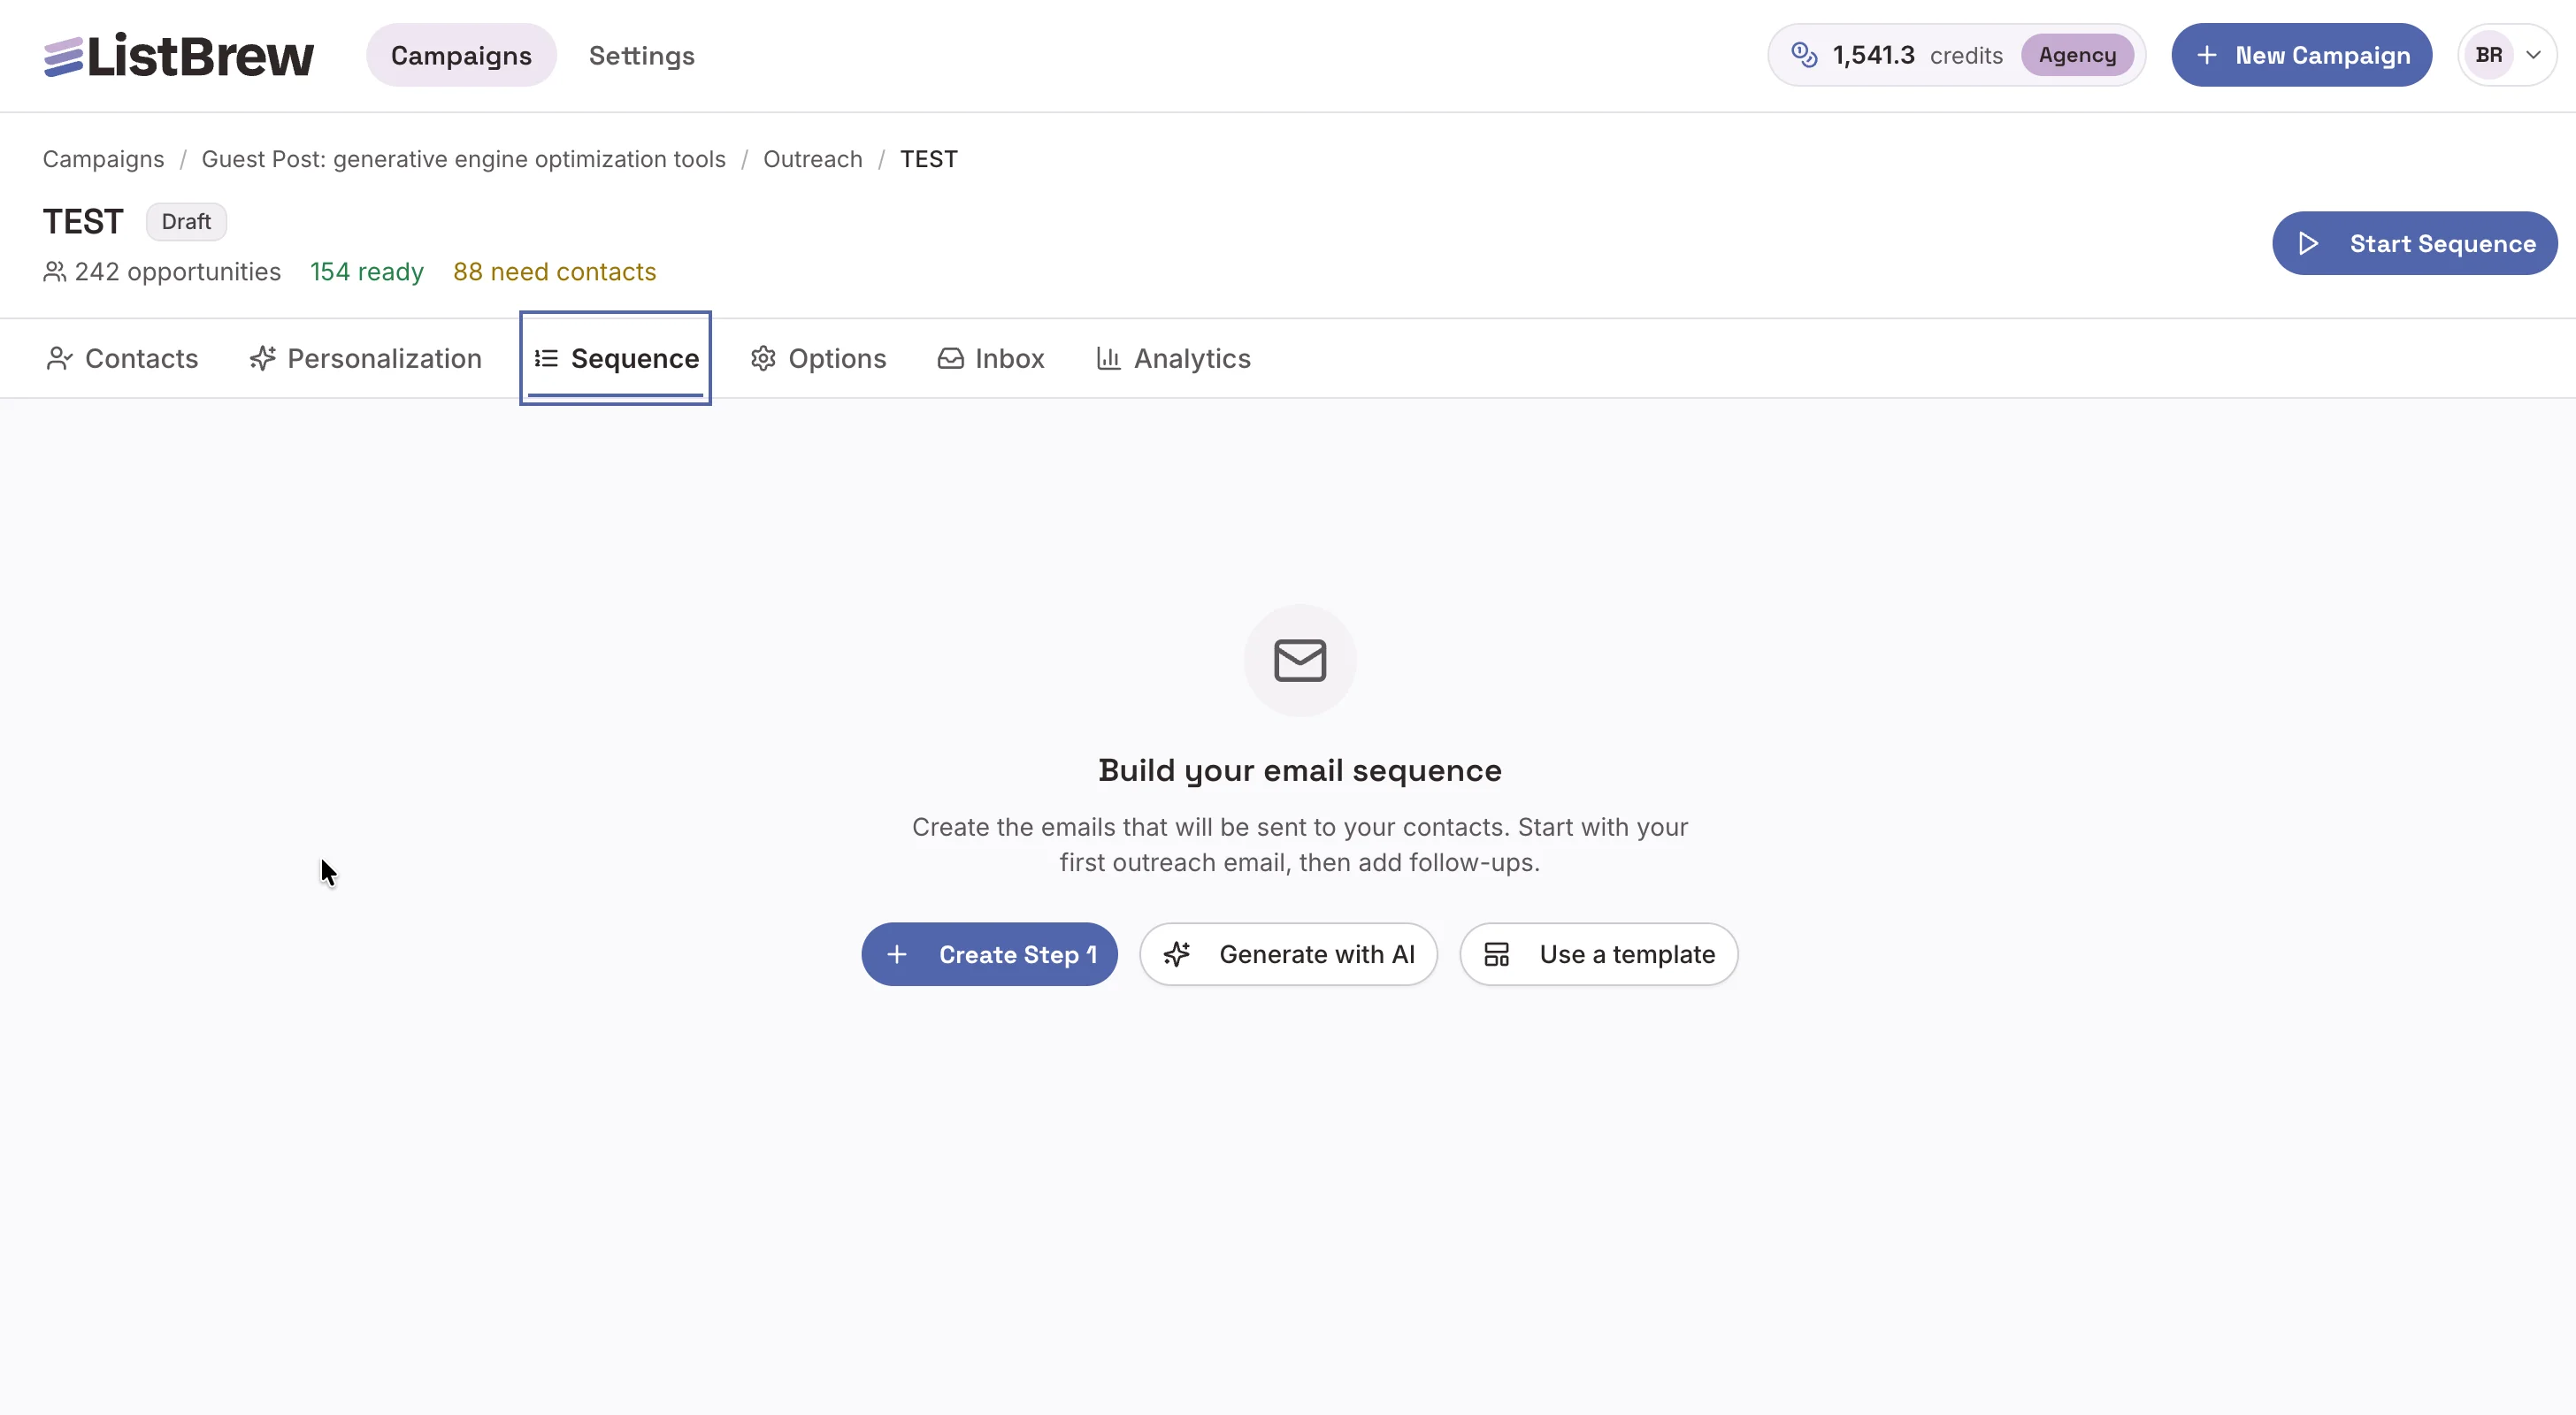Click the TEST breadcrumb item

point(929,159)
